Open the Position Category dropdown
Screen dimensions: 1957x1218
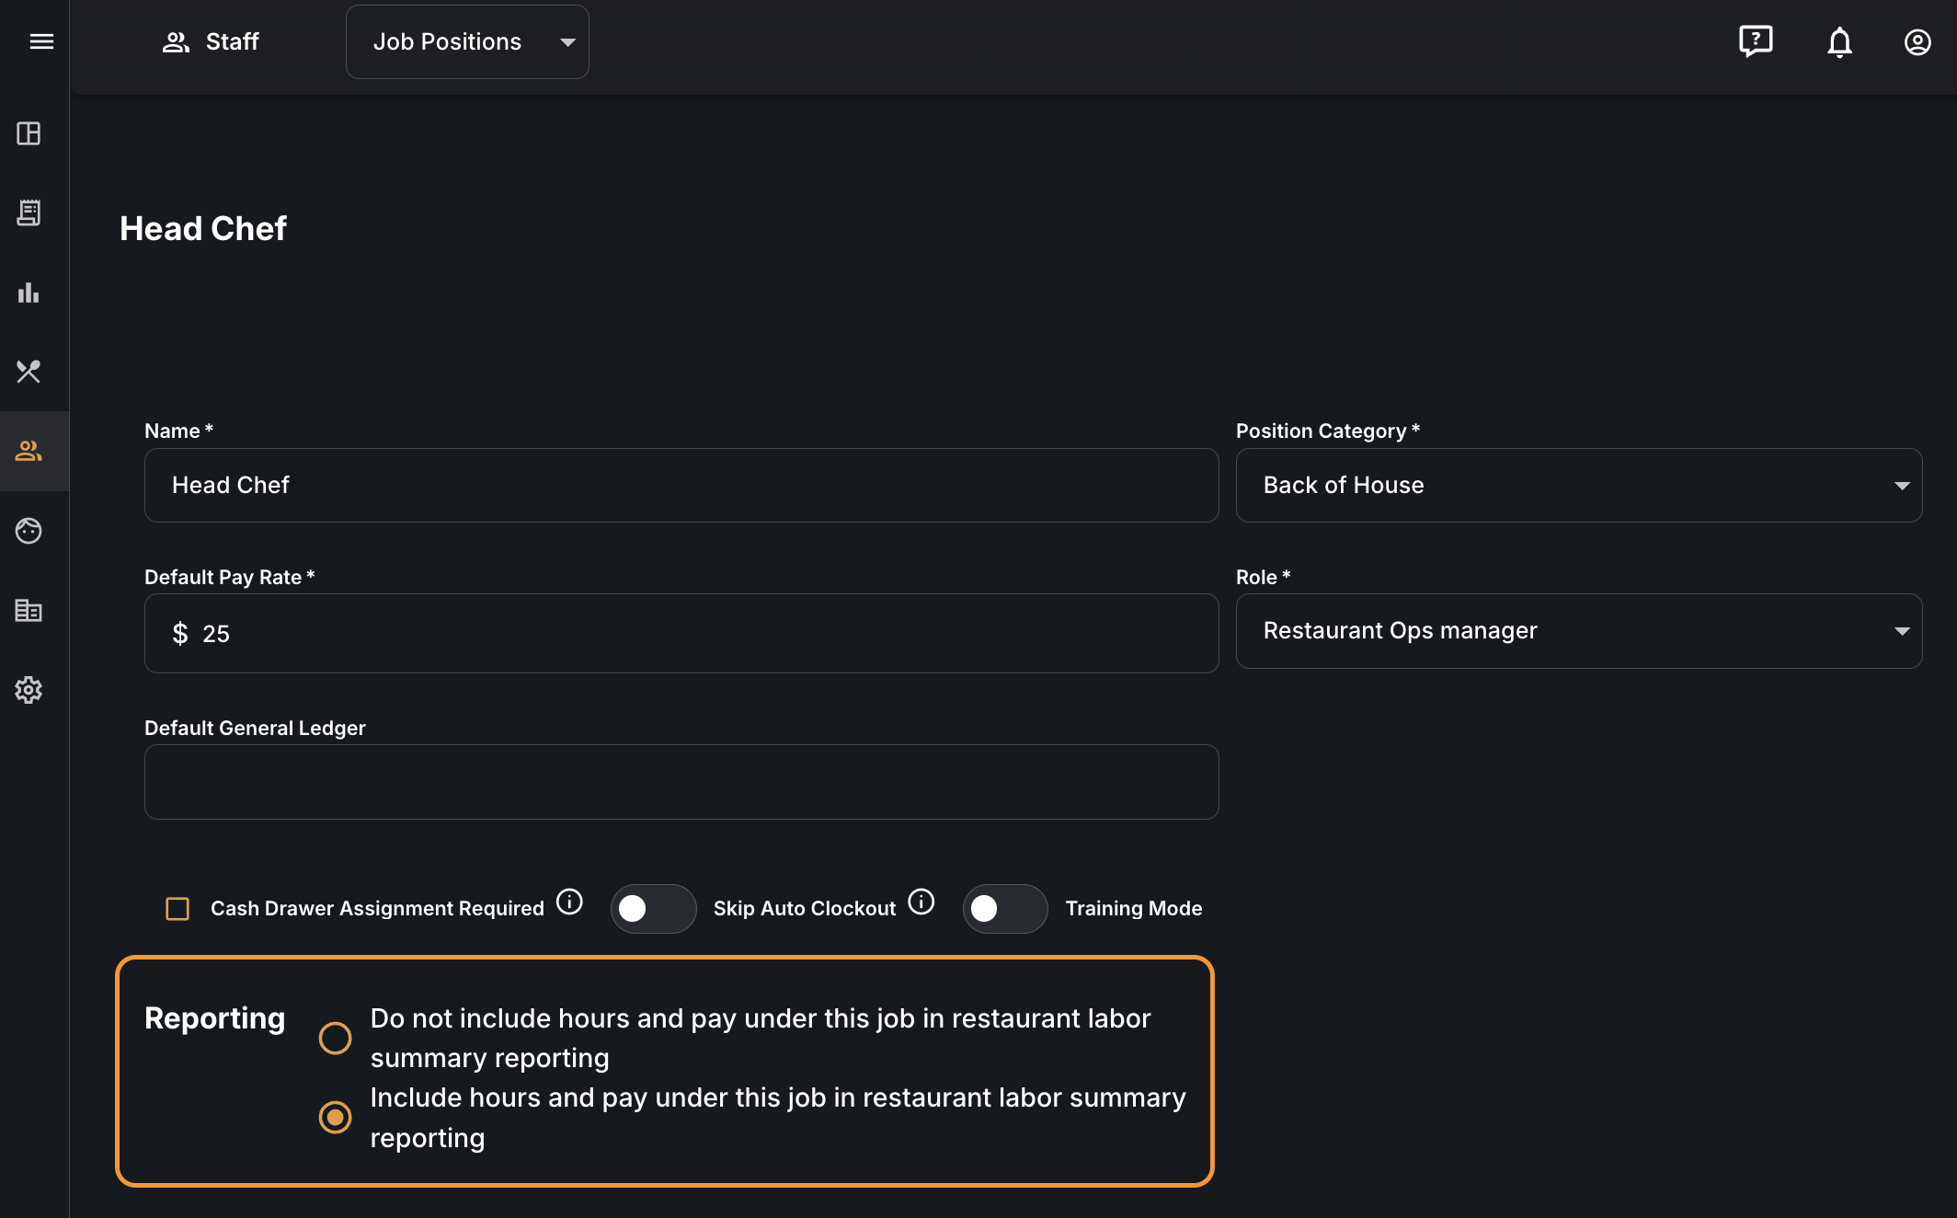[x=1578, y=485]
